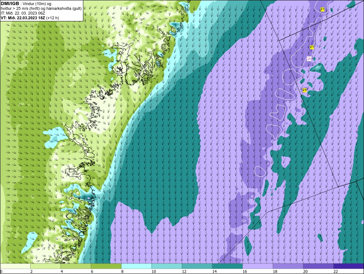Click the legend value '22'

click(x=336, y=272)
